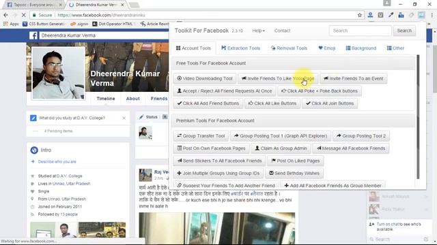Click the Describe who you are link

(57, 162)
